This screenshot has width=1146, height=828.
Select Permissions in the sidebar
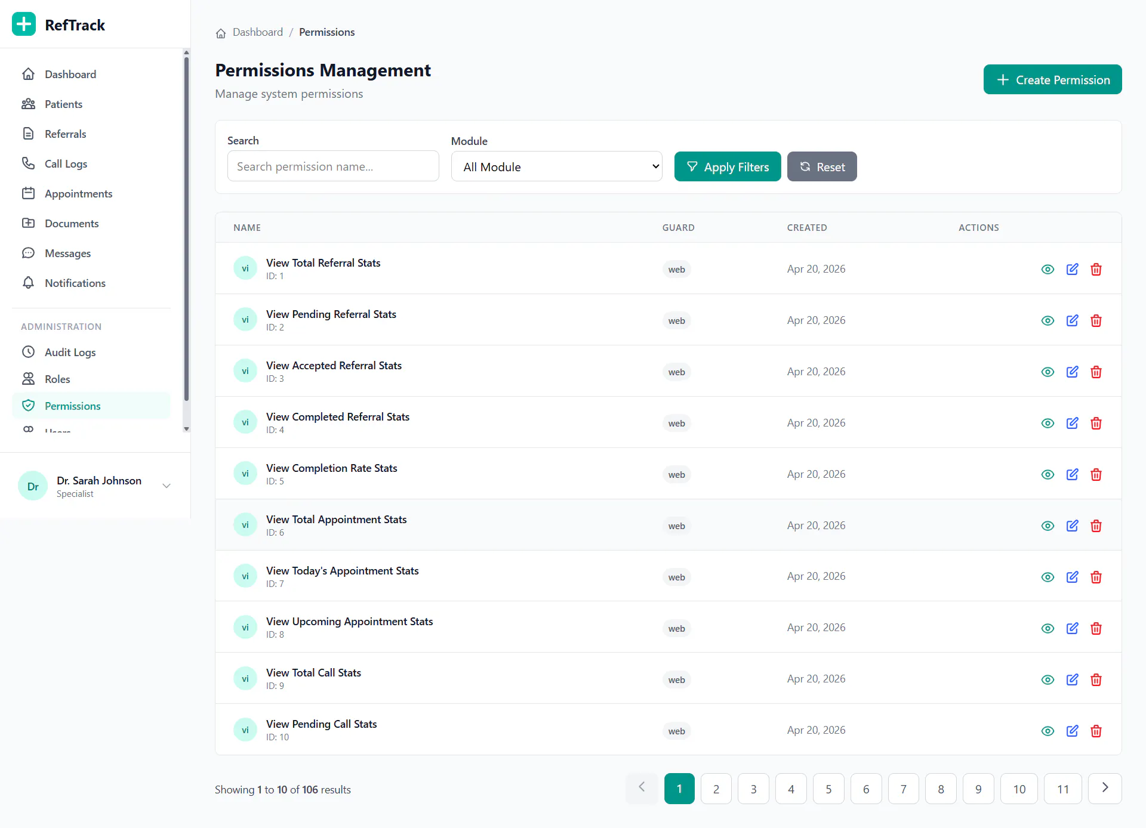click(x=91, y=406)
